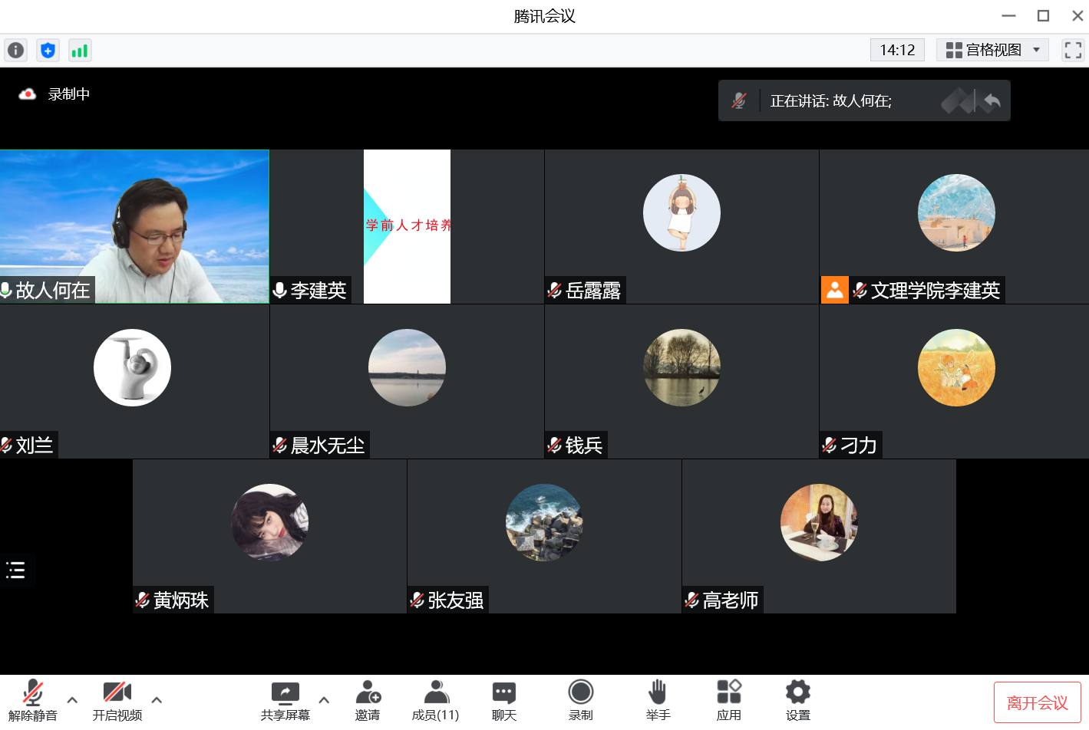Turn on camera via 开启视频
The height and width of the screenshot is (730, 1089).
coord(117,701)
